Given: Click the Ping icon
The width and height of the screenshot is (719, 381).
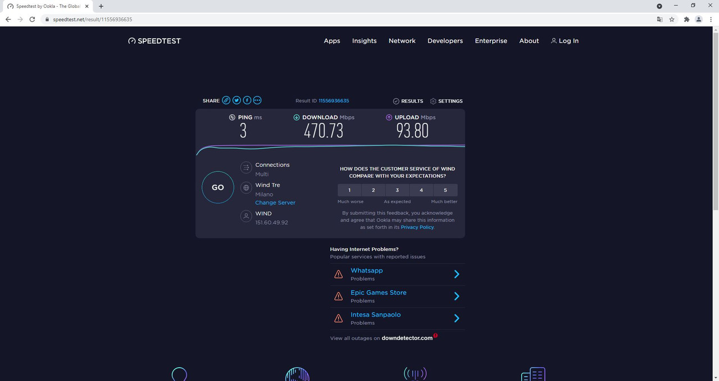Looking at the screenshot, I should point(232,117).
